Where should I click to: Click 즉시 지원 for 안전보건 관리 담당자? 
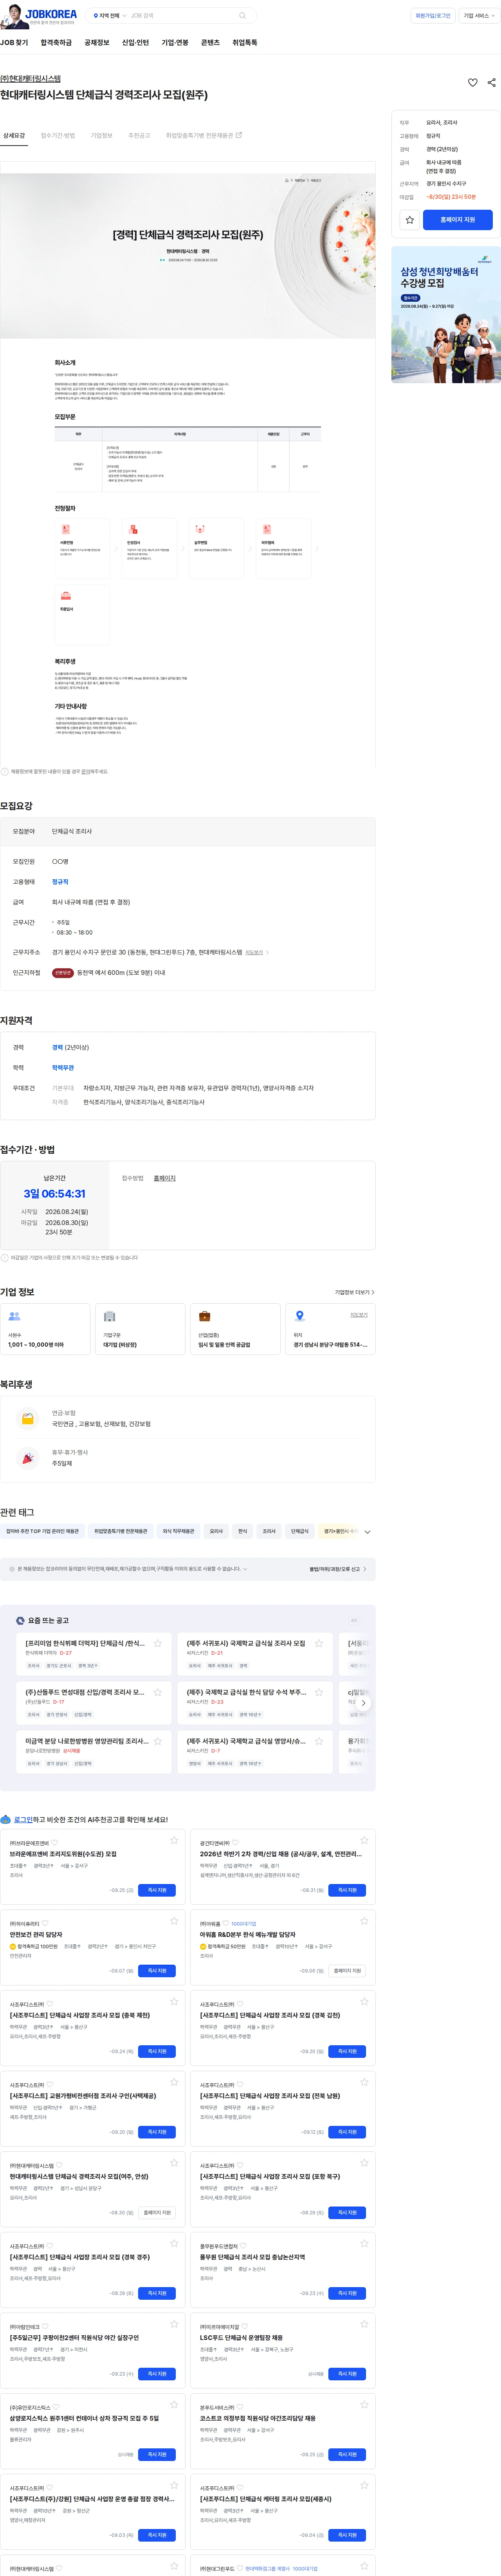point(157,1971)
